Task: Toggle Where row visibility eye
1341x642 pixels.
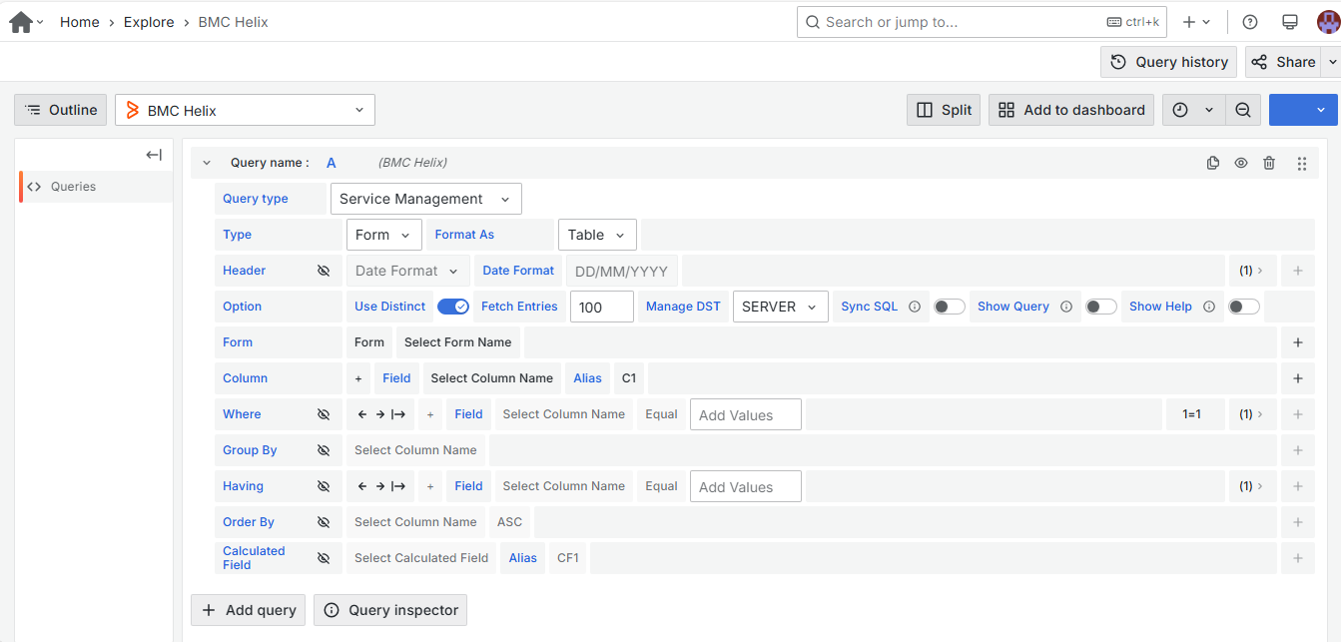Action: pyautogui.click(x=324, y=414)
